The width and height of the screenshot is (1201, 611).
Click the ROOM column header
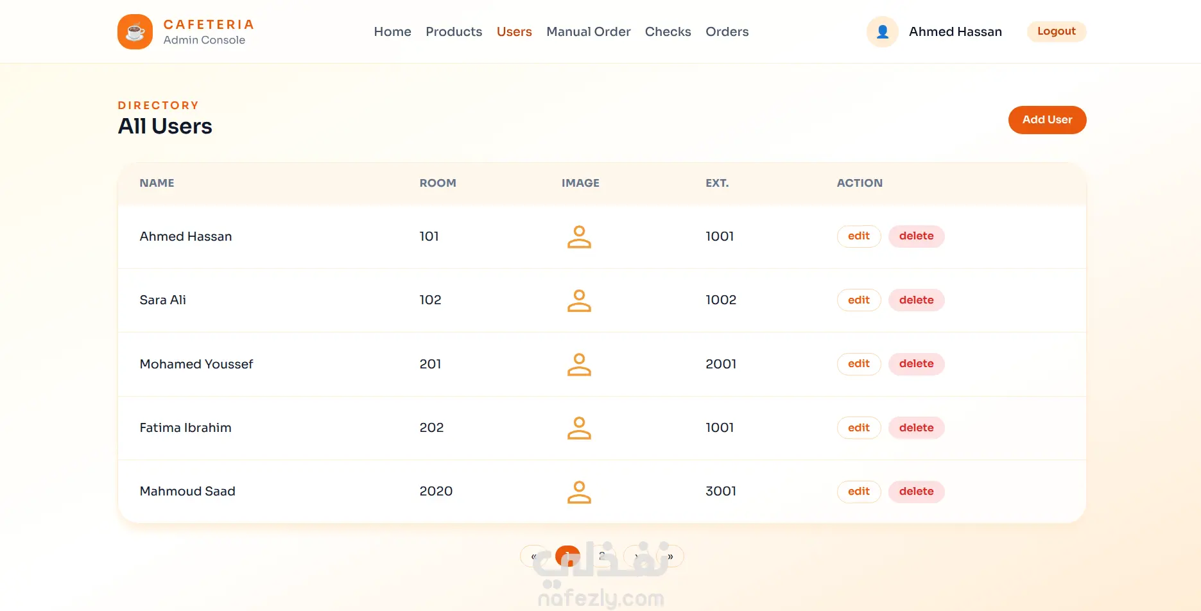point(438,183)
